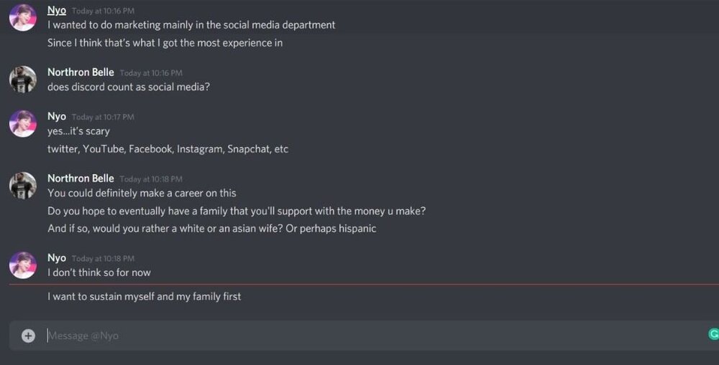Open the underlined Nyo username at 10:16 PM

pyautogui.click(x=57, y=10)
